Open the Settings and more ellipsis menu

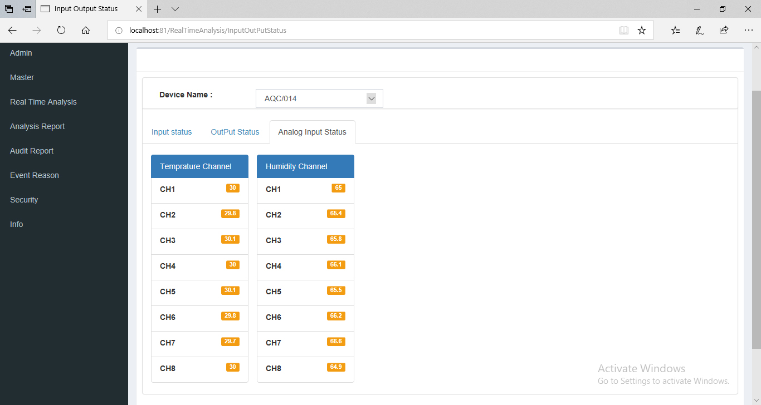click(748, 31)
